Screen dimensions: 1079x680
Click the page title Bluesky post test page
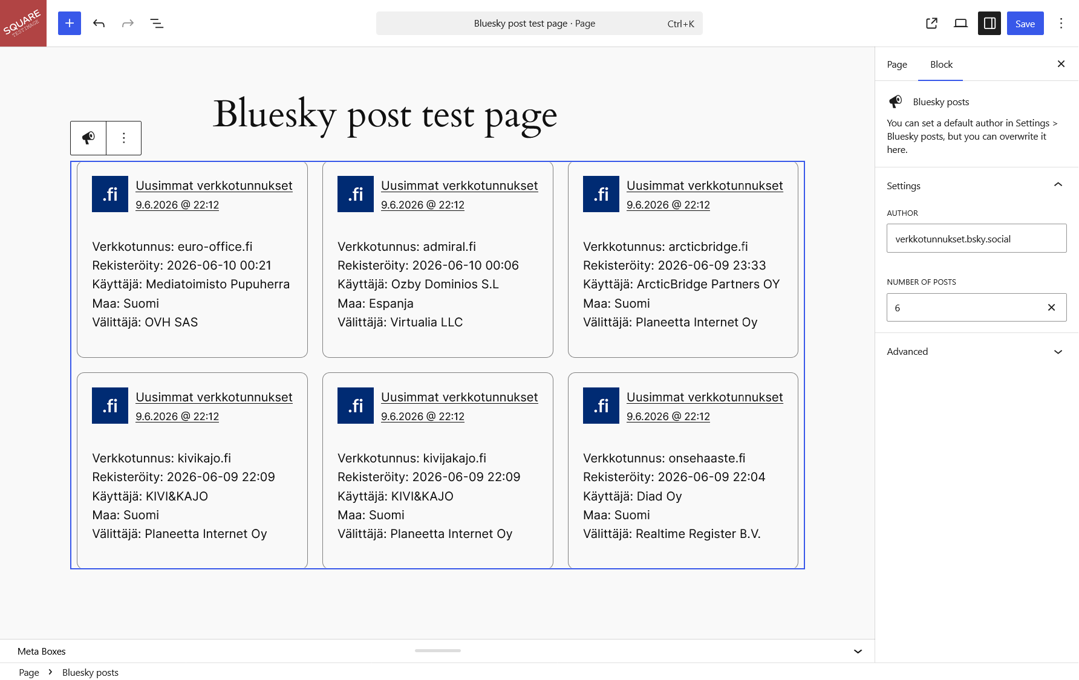[x=385, y=114]
